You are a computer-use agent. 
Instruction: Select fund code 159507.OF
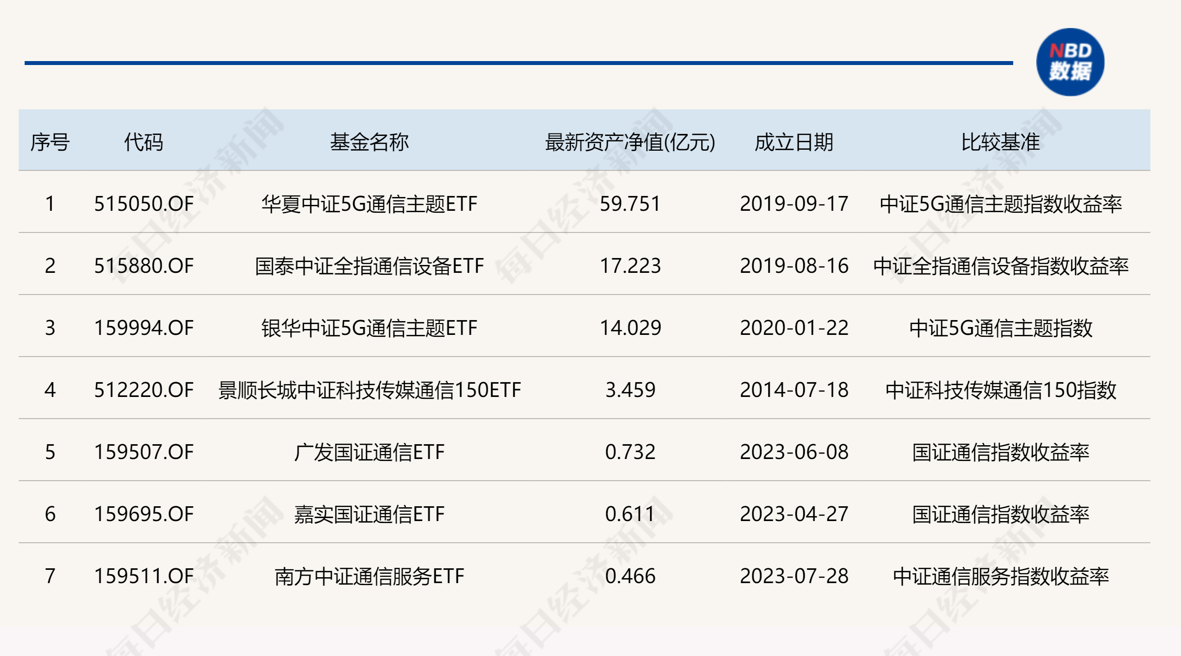[x=144, y=452]
